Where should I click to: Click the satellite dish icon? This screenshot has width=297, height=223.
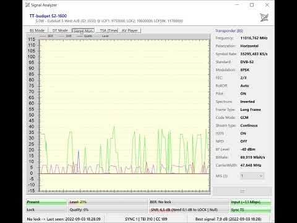pyautogui.click(x=264, y=17)
